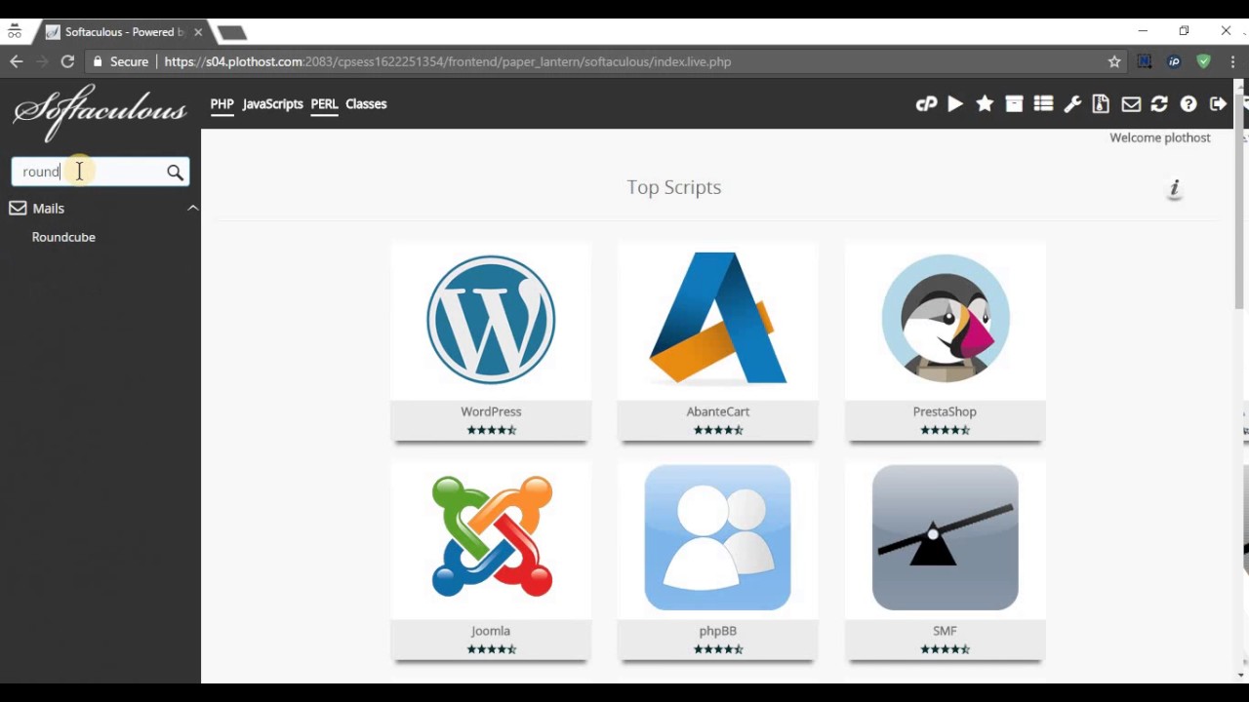Open the archive box installations icon
Viewport: 1249px width, 702px height.
click(x=1014, y=104)
